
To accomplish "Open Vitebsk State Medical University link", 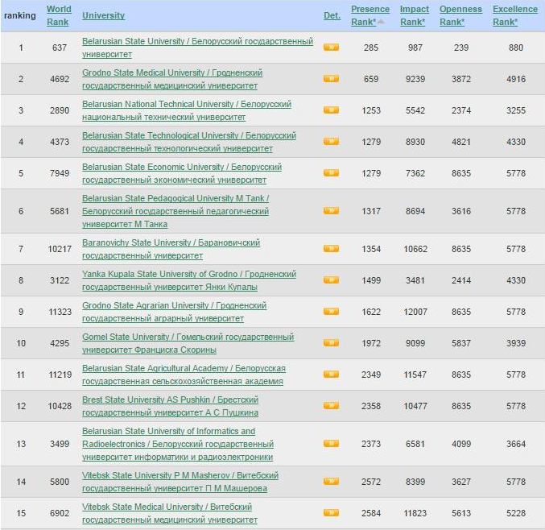I will coord(170,512).
